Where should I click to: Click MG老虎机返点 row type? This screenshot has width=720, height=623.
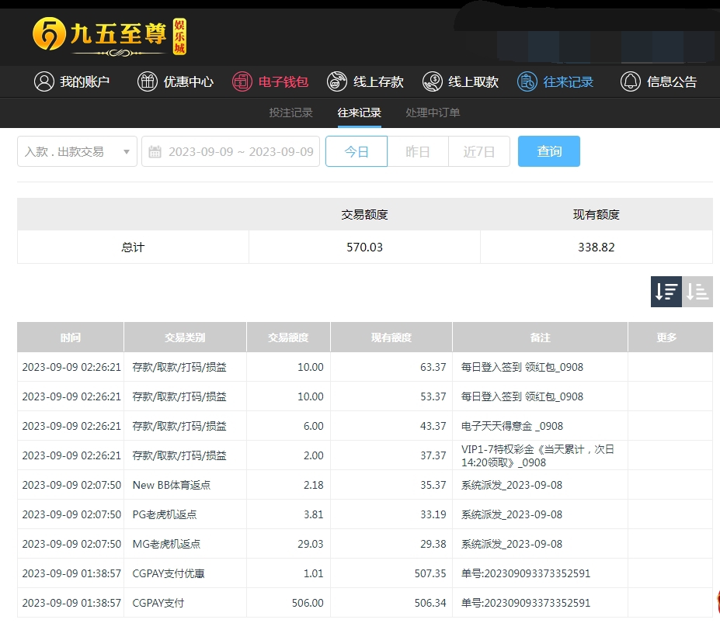pyautogui.click(x=166, y=544)
